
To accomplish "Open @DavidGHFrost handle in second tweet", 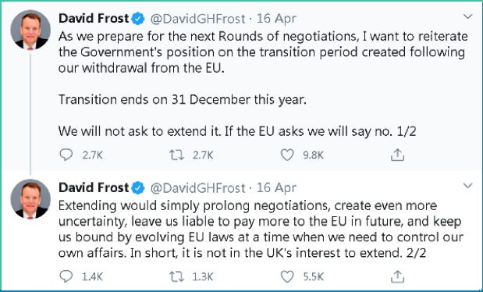I will 197,188.
